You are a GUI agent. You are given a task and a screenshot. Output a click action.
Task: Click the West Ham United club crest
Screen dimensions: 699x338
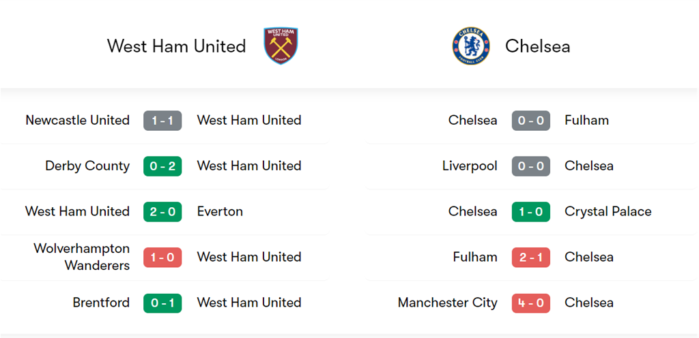click(x=281, y=46)
